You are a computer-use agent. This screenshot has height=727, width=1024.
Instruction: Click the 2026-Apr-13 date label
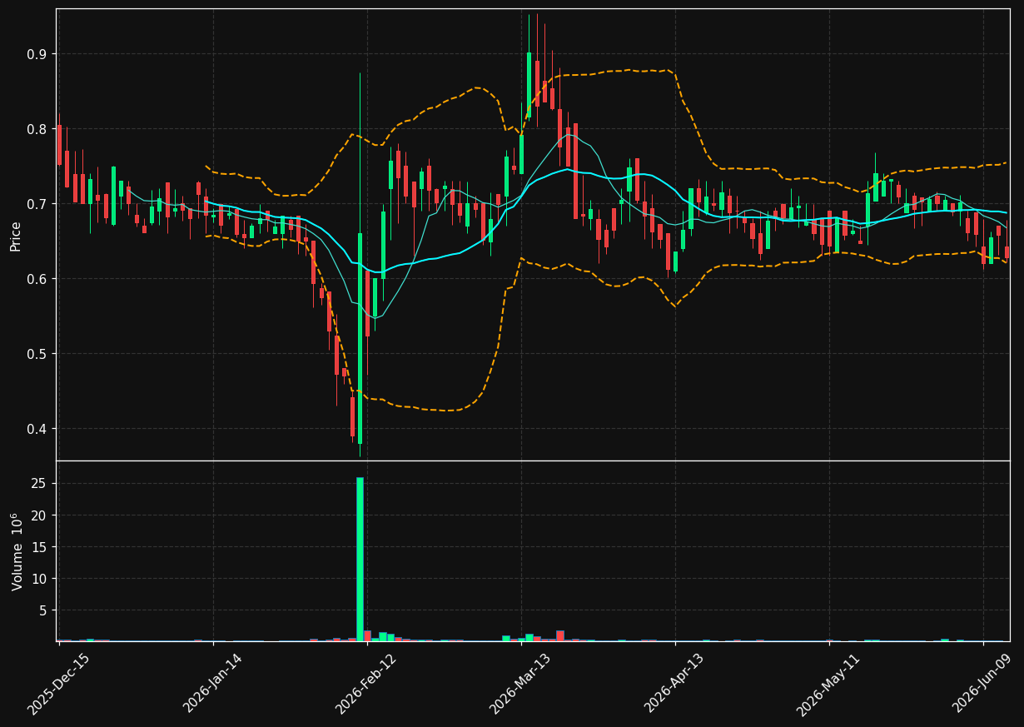674,683
